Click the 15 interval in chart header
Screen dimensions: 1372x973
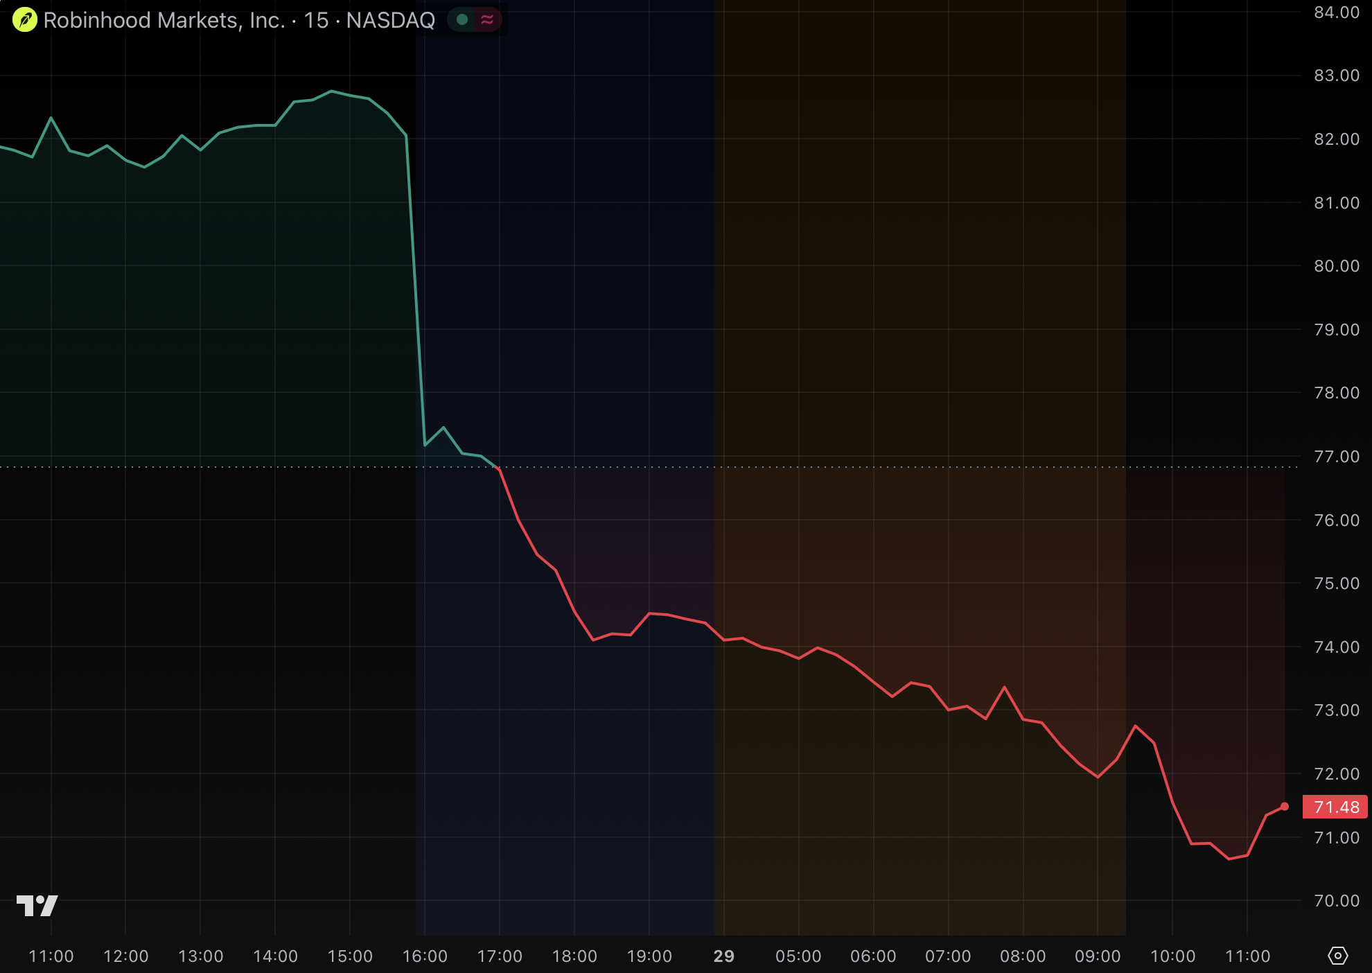(316, 20)
